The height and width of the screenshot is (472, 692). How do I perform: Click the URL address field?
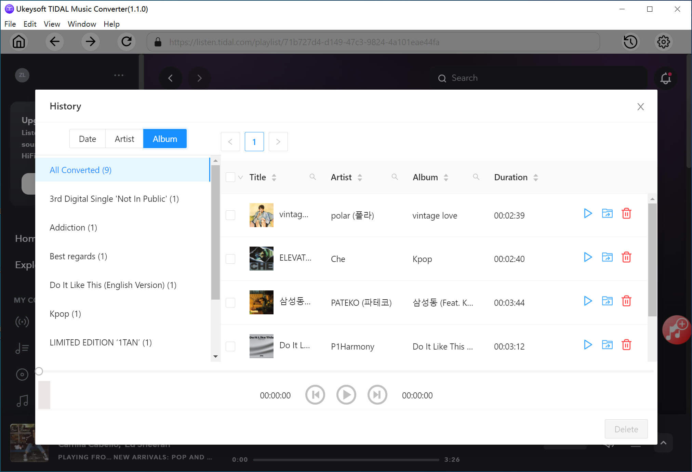[x=373, y=42]
